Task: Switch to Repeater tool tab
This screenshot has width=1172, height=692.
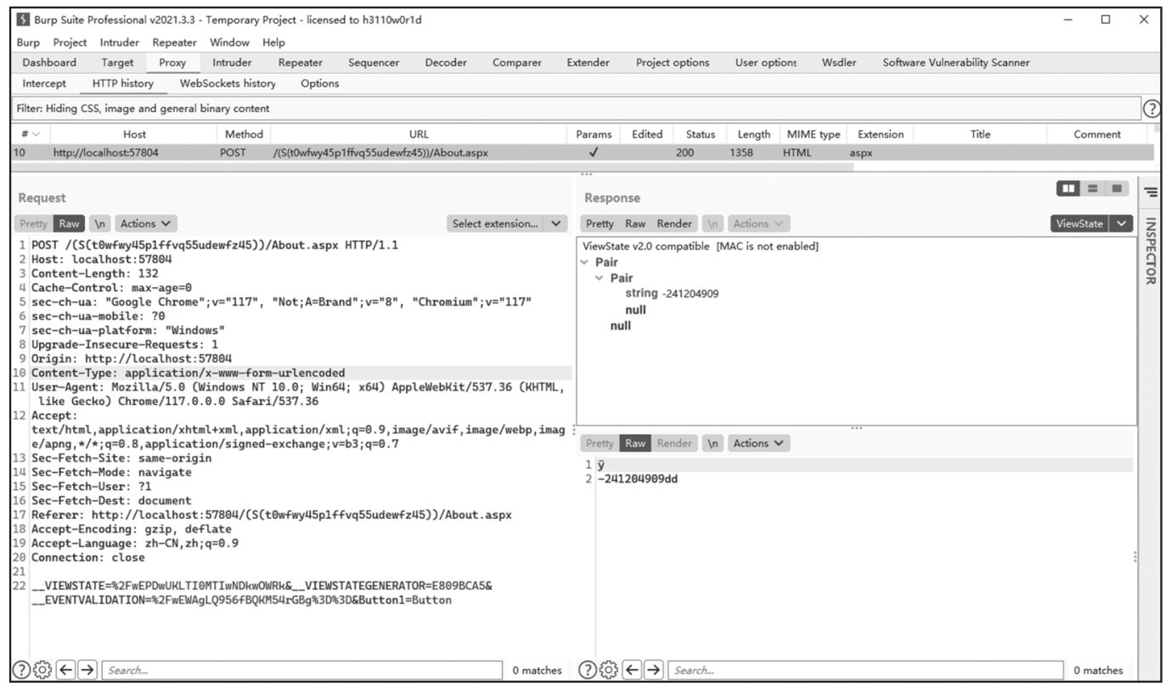Action: click(x=301, y=63)
